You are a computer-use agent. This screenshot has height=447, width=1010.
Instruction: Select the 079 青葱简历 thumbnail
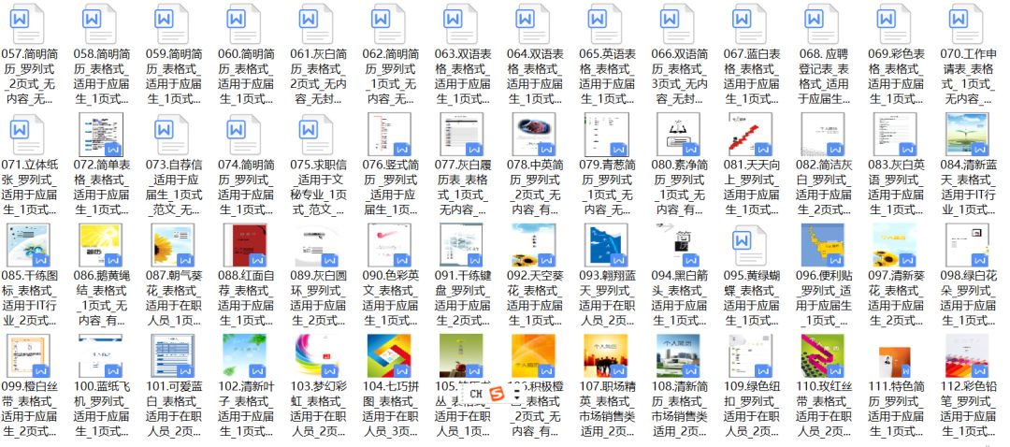pyautogui.click(x=606, y=135)
